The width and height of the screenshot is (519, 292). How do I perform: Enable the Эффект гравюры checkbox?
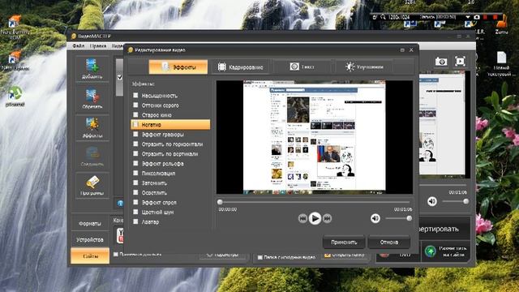coord(135,134)
